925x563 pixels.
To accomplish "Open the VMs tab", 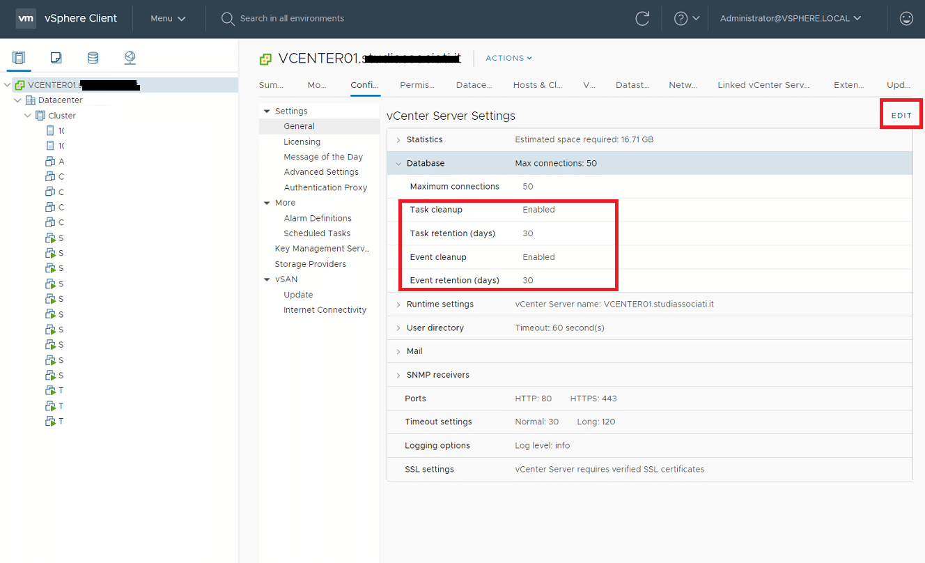I will pos(589,85).
